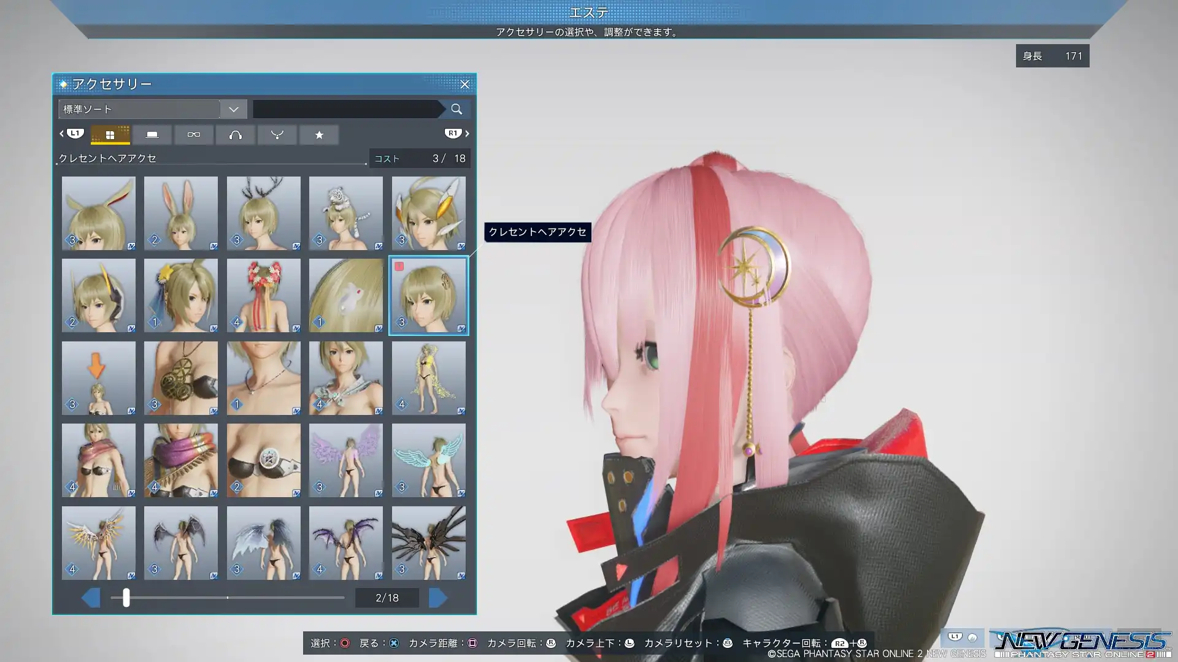Select the star favorites tab
This screenshot has height=662, width=1178.
point(319,135)
